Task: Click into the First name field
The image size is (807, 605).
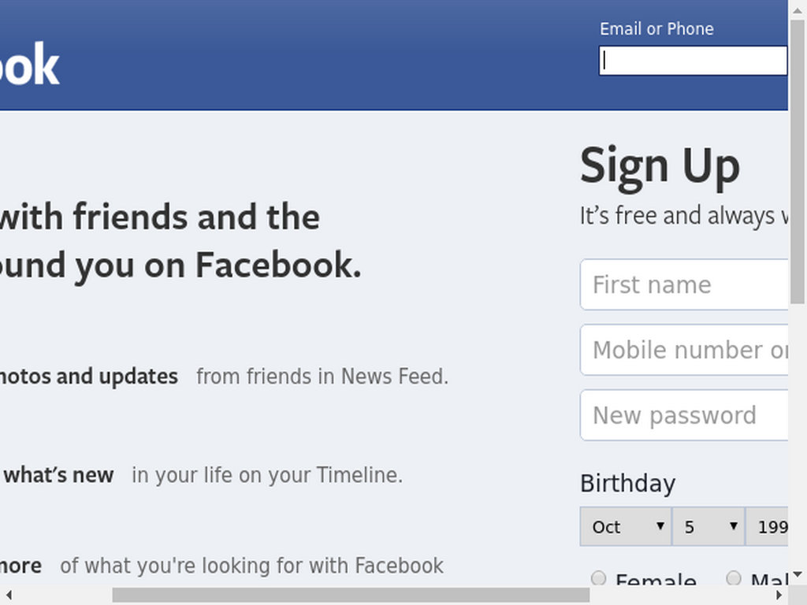Action: pos(684,284)
